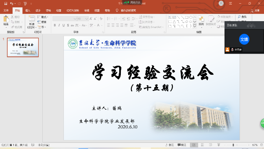Click the Share (共享) button
The width and height of the screenshot is (264, 149).
[255, 11]
